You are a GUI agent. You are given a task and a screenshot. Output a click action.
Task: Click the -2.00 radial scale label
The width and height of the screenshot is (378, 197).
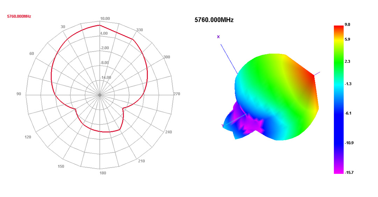[x=104, y=48]
